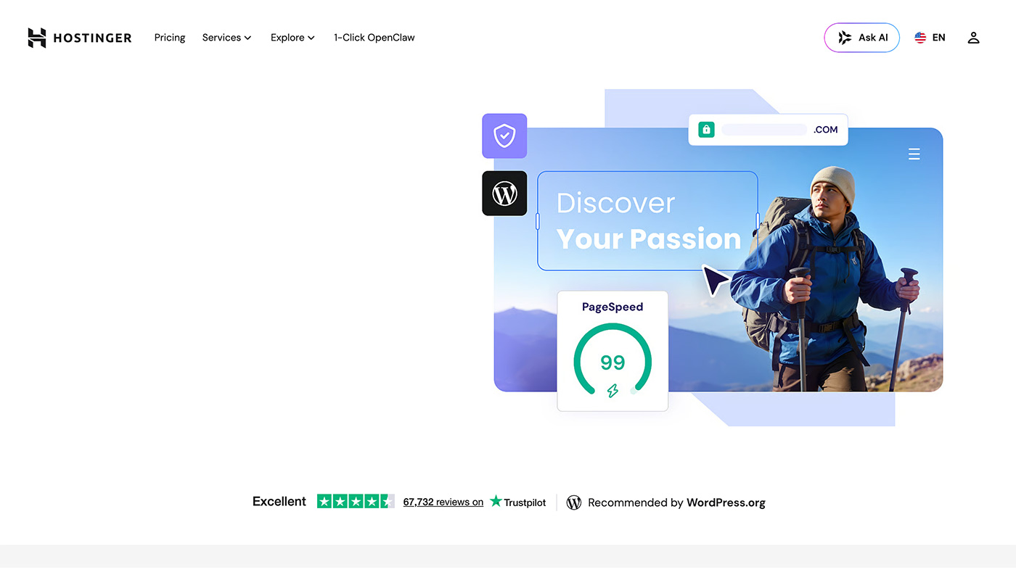This screenshot has height=580, width=1016.
Task: Open the 67,732 reviews on link
Action: pyautogui.click(x=443, y=502)
